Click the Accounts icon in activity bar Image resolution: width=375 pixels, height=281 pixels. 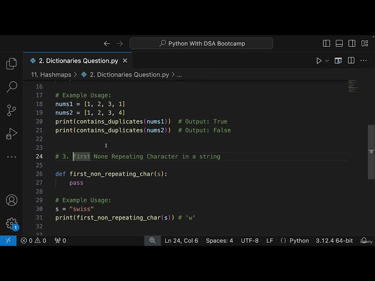pos(12,200)
